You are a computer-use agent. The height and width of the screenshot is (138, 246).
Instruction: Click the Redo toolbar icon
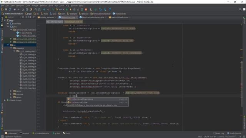point(18,10)
